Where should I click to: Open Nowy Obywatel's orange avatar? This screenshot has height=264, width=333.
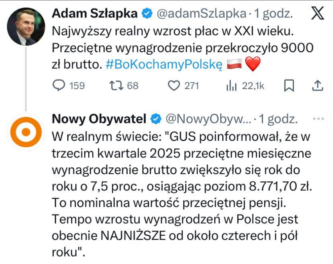tap(26, 132)
